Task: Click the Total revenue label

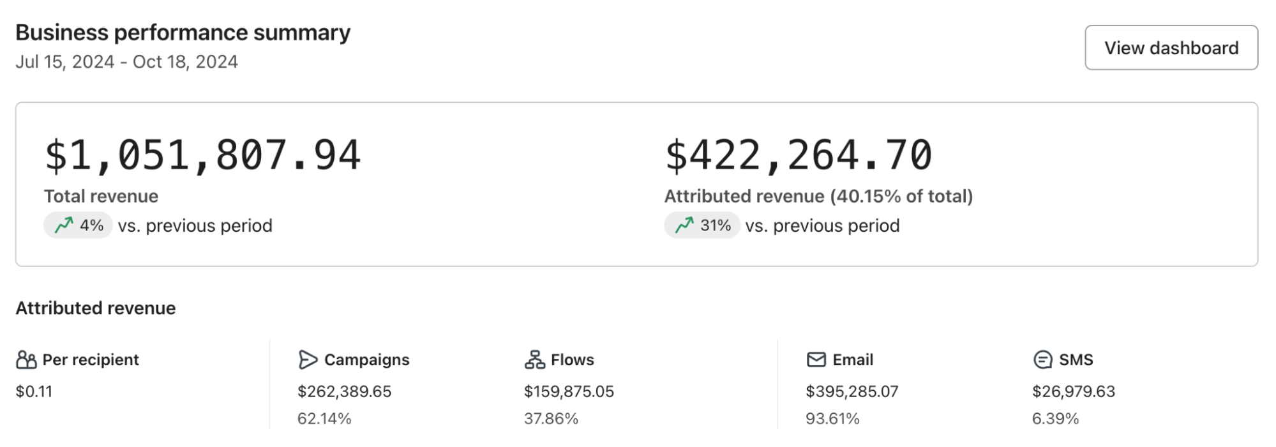Action: point(101,196)
